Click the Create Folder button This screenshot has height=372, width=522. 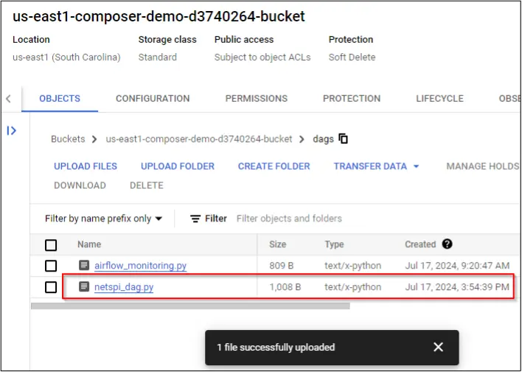tap(274, 166)
